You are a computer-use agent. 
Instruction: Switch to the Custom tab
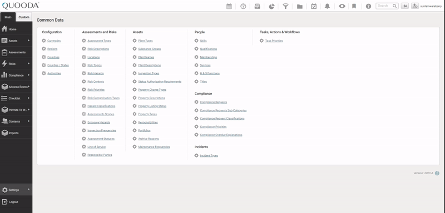coord(24,17)
